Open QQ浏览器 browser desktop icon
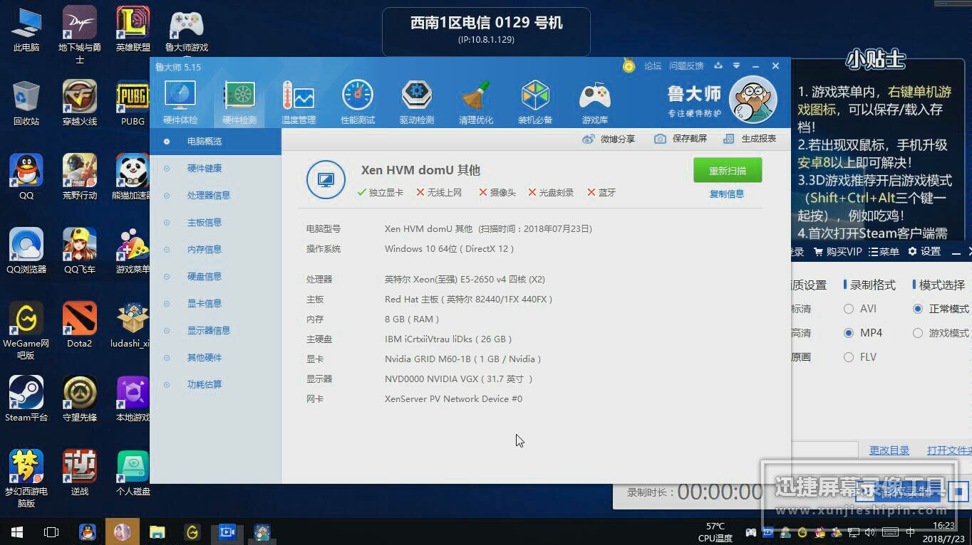The image size is (972, 545). coord(26,252)
